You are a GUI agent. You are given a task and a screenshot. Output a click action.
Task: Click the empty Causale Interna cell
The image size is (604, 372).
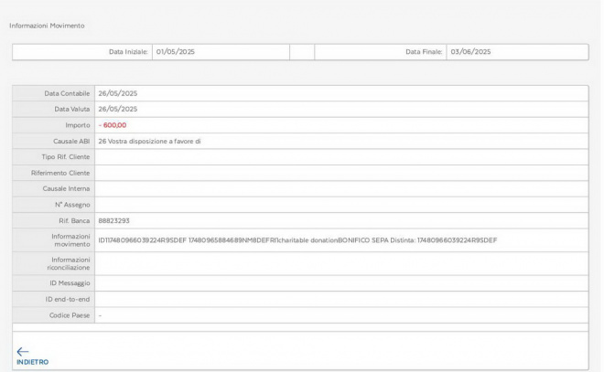coord(340,188)
